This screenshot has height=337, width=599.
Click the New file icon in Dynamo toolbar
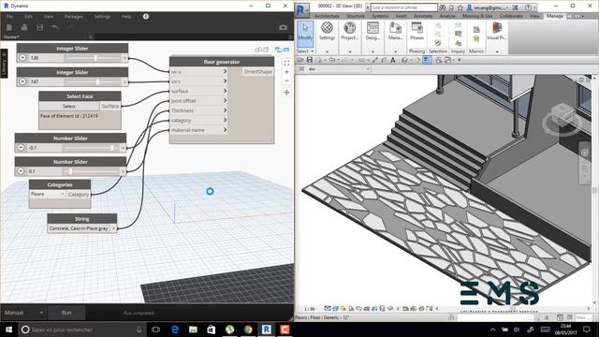coord(9,27)
